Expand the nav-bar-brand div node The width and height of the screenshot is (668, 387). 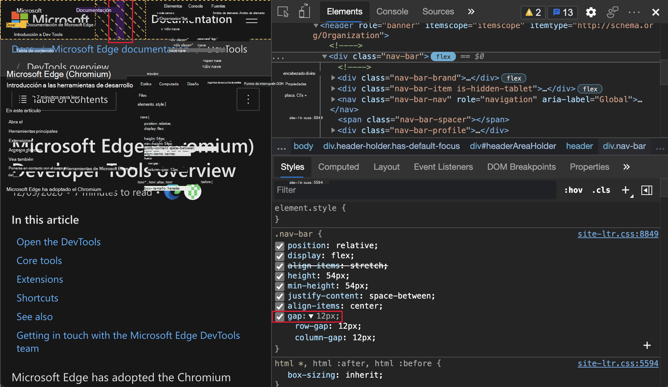point(333,78)
